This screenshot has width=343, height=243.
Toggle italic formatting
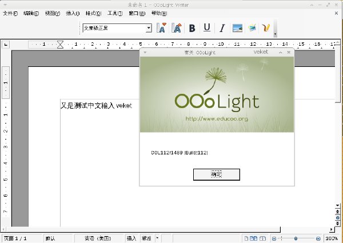[222, 28]
